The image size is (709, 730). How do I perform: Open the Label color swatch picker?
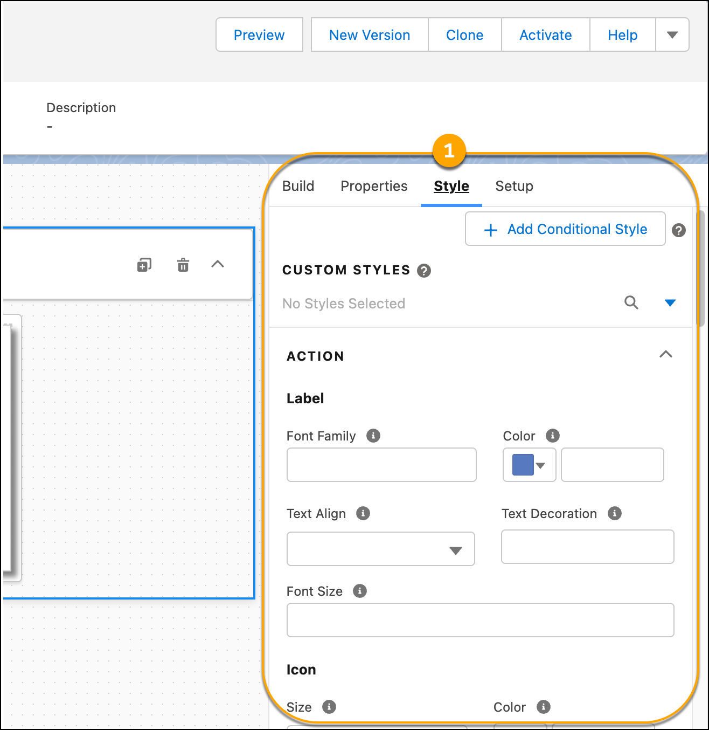click(529, 465)
